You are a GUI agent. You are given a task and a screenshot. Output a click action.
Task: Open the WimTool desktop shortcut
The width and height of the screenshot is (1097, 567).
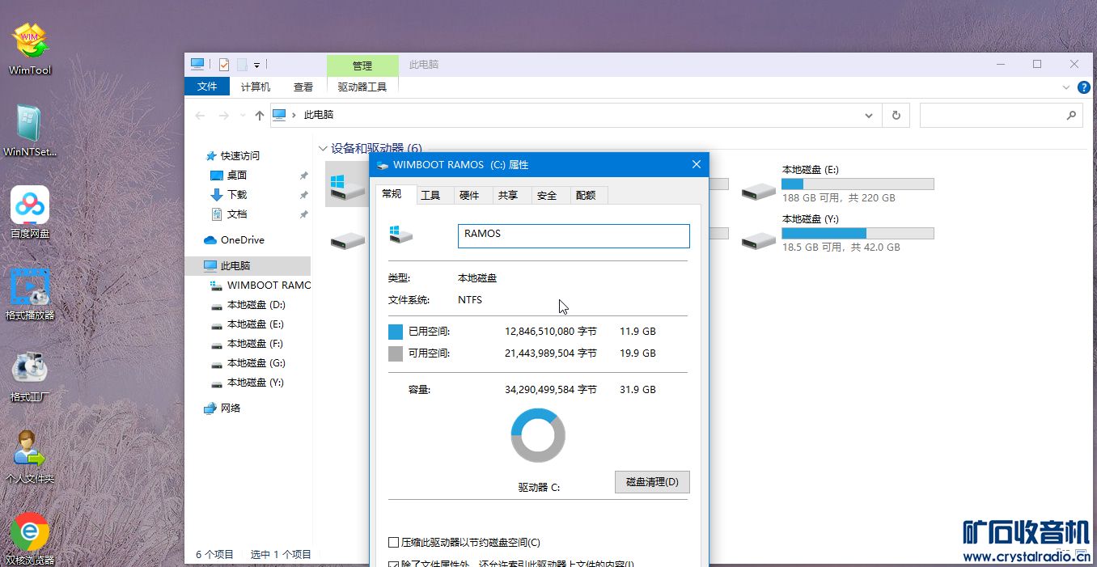(x=30, y=49)
